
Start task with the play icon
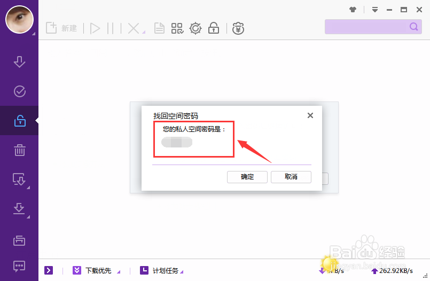tap(95, 28)
